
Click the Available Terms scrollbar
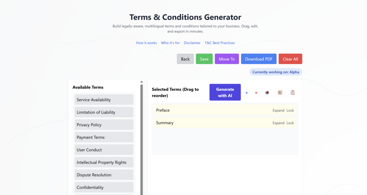[142, 139]
